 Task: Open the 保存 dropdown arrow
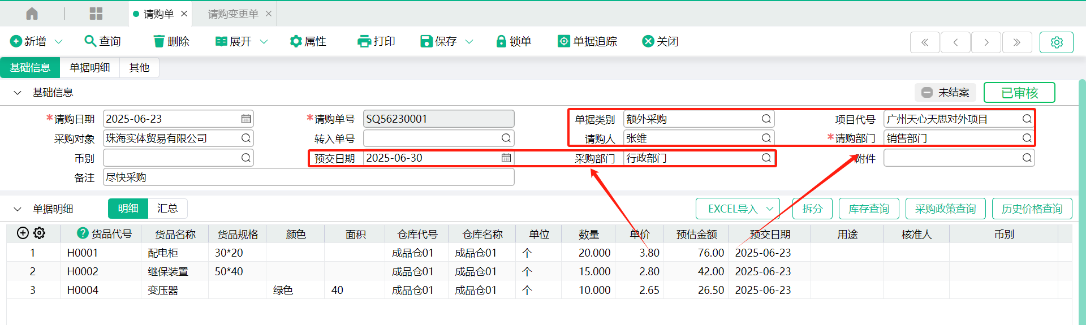[469, 41]
